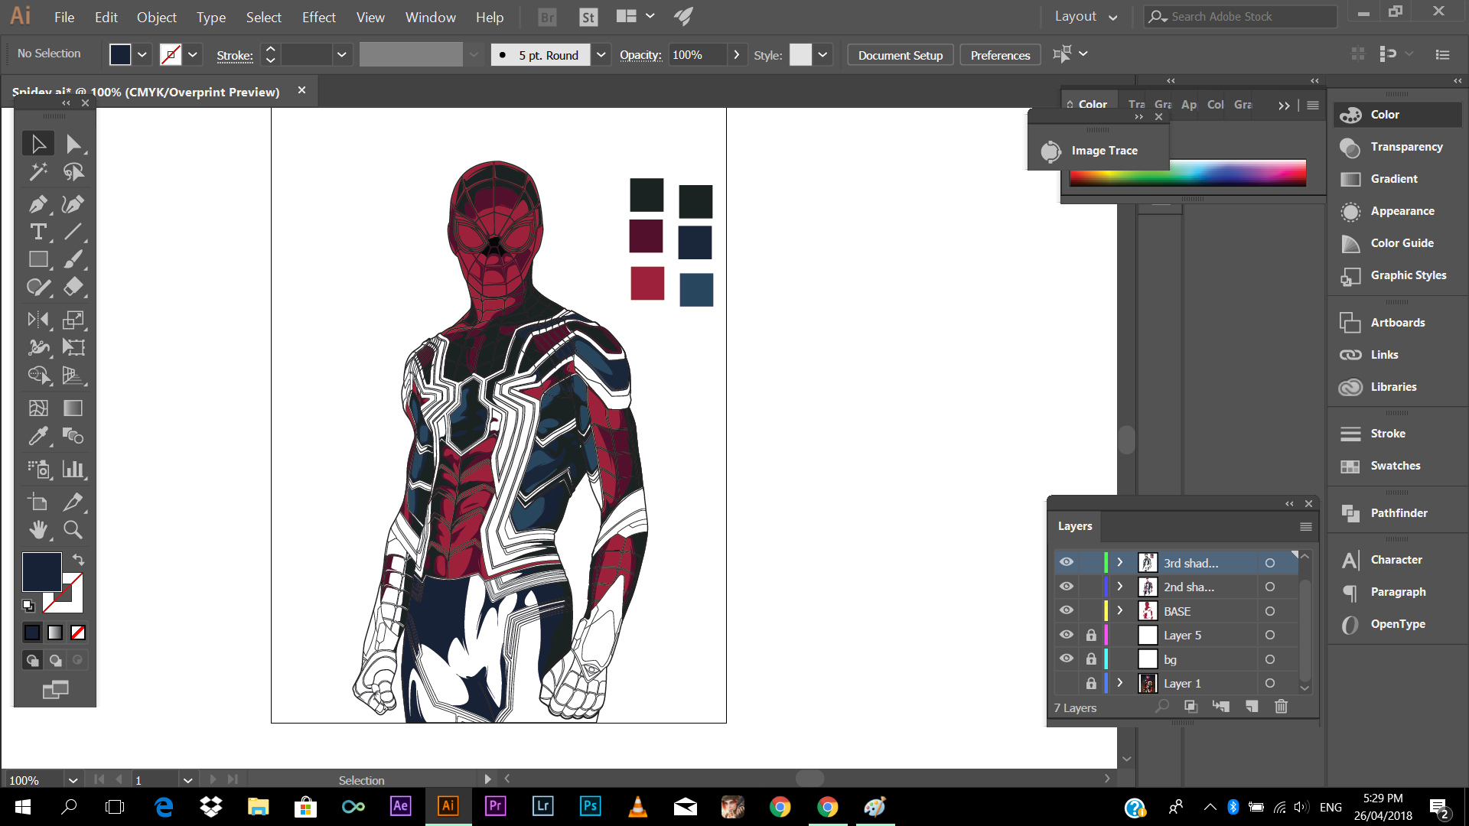Unlock Layer 5

(1091, 635)
